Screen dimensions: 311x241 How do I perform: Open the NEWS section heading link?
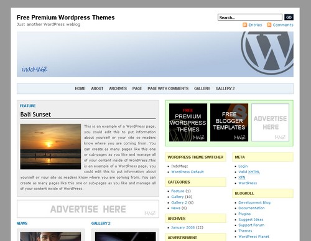pos(22,224)
